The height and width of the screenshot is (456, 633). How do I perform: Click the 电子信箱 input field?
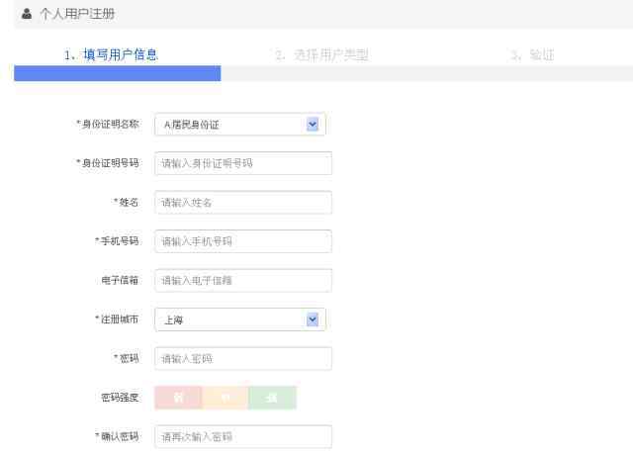243,280
